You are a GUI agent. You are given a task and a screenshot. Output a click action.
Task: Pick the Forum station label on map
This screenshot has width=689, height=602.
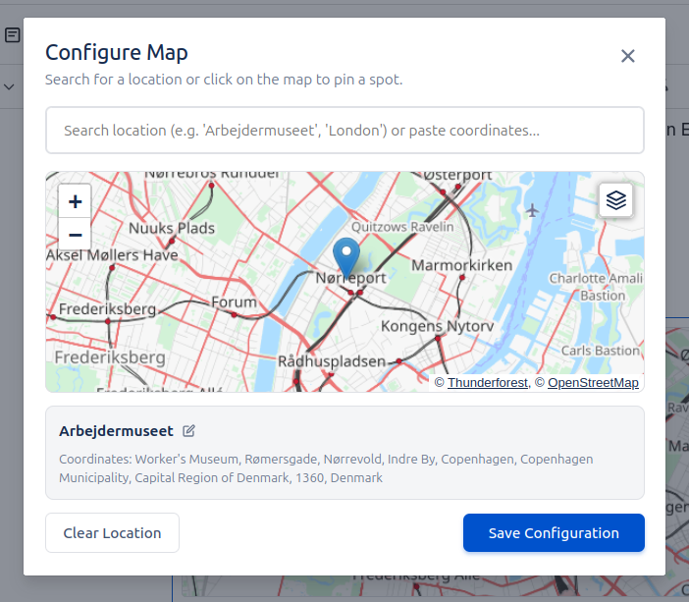pos(234,302)
